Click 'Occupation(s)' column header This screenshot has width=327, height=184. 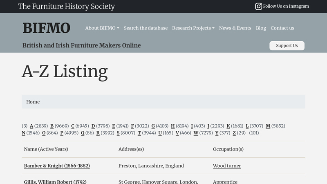pyautogui.click(x=228, y=149)
